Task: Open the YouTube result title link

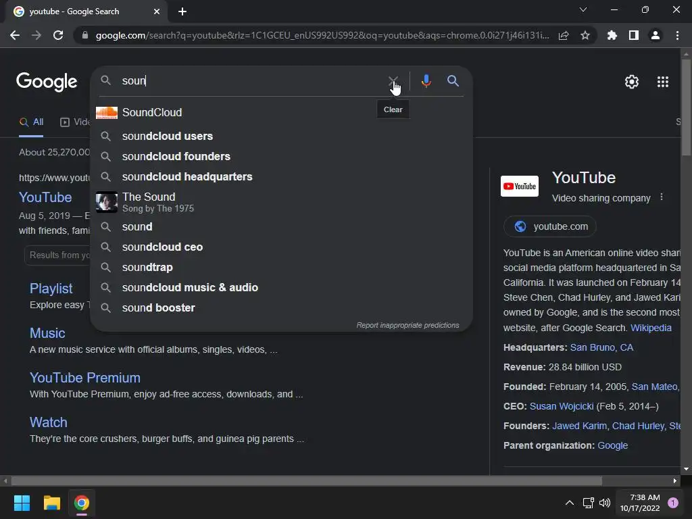Action: (45, 197)
